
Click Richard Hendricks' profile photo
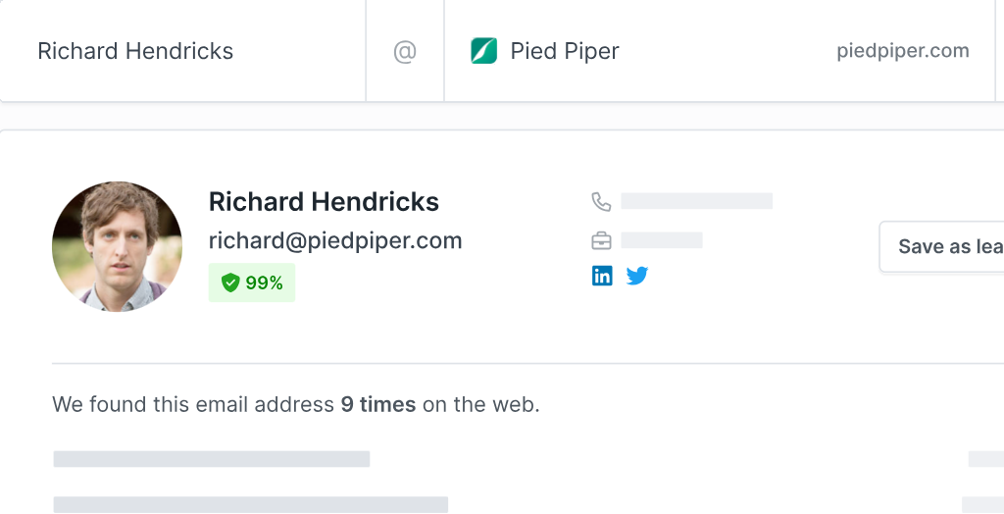[x=118, y=247]
